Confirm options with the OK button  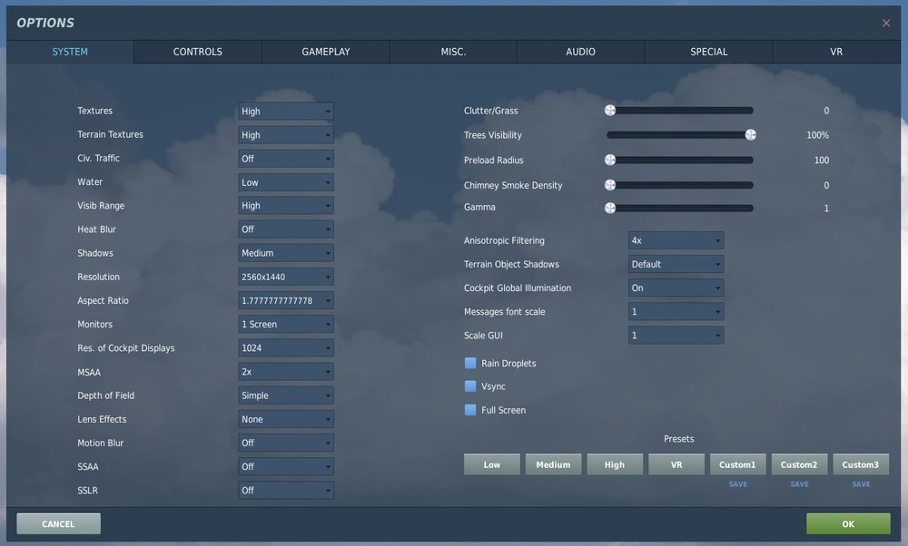(x=848, y=523)
